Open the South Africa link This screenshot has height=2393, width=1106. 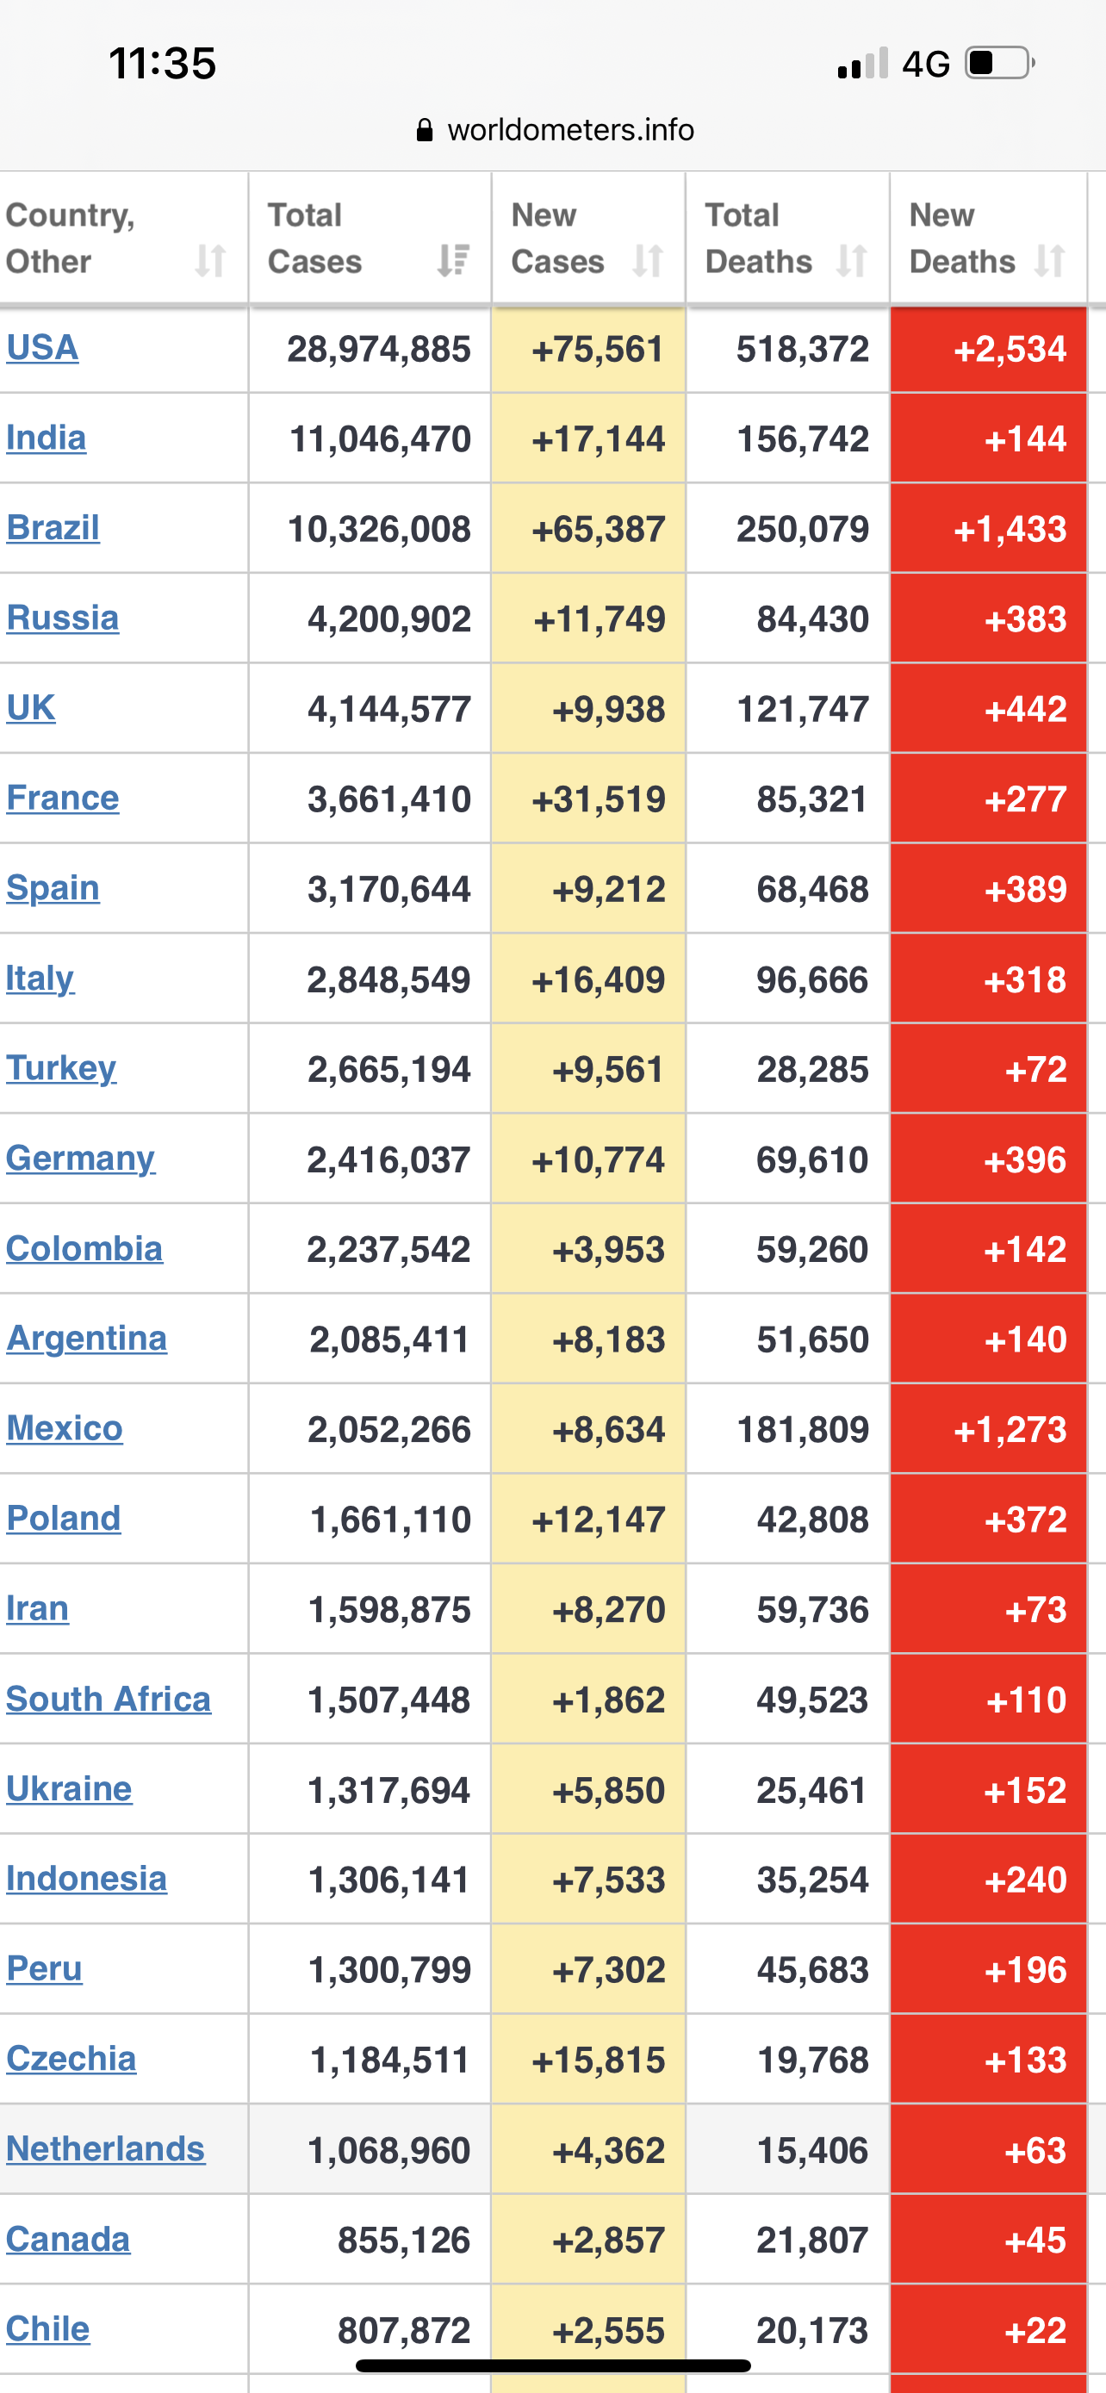109,1699
